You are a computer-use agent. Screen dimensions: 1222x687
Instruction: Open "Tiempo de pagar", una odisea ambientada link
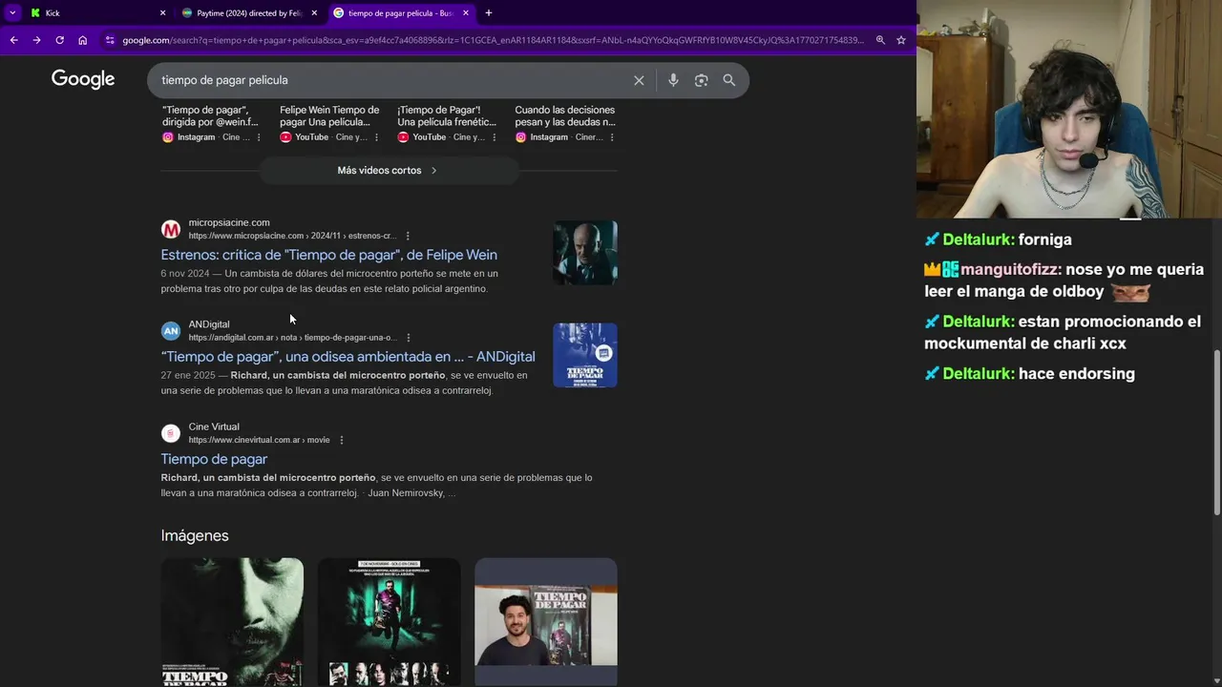(x=348, y=357)
